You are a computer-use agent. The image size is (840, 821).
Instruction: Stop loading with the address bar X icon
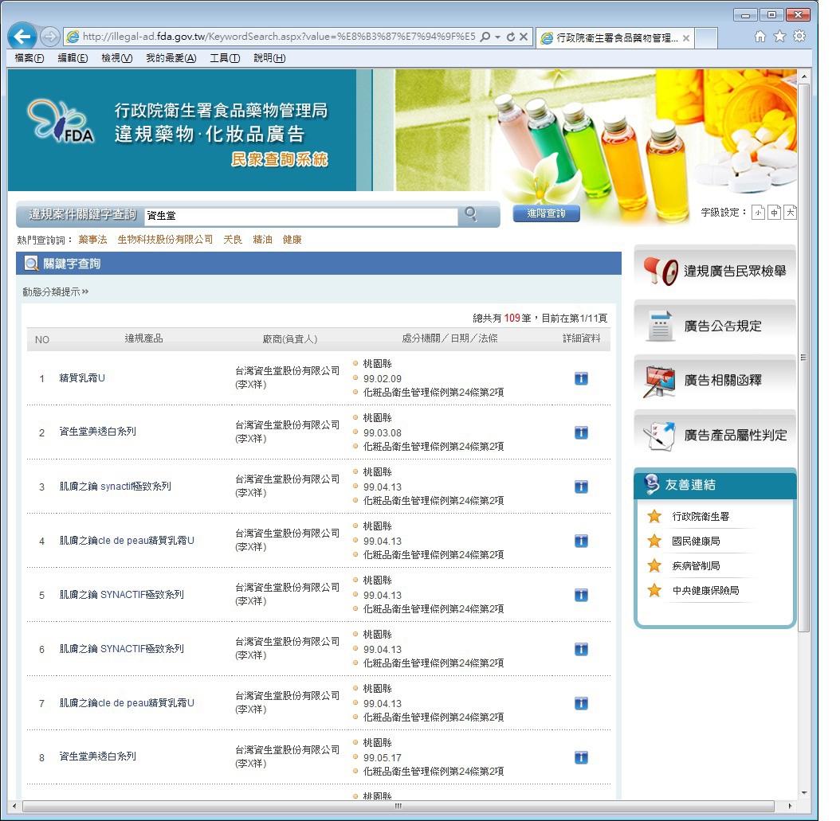pyautogui.click(x=524, y=37)
